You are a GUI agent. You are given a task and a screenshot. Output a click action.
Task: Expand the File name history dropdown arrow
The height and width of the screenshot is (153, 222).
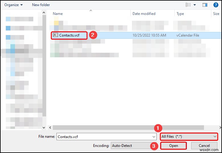click(154, 137)
